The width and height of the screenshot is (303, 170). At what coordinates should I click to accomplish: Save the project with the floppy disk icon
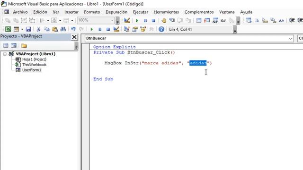point(28,29)
